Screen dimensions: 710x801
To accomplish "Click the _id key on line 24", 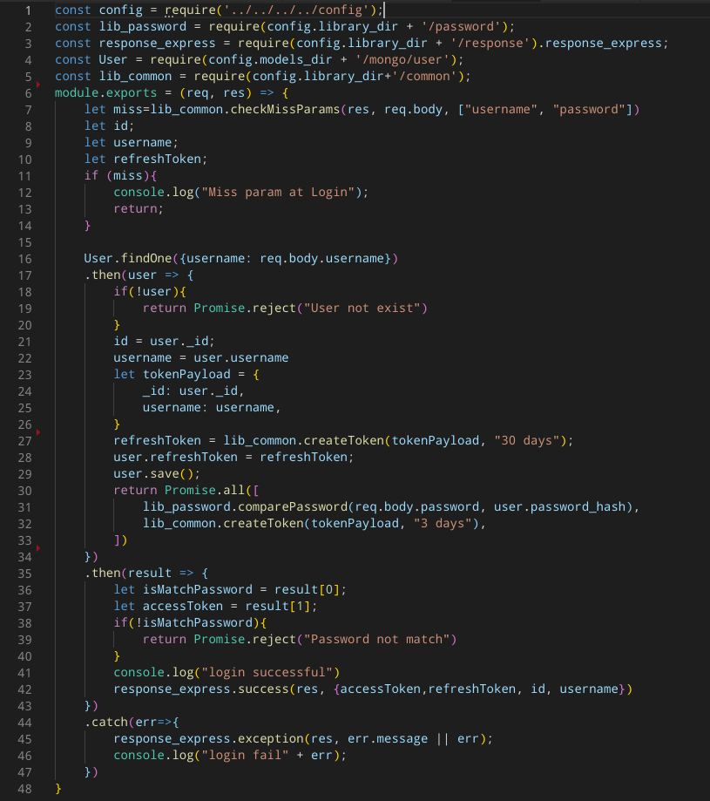I will point(153,390).
